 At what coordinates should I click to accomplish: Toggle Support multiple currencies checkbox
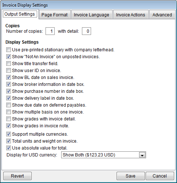tap(8, 134)
